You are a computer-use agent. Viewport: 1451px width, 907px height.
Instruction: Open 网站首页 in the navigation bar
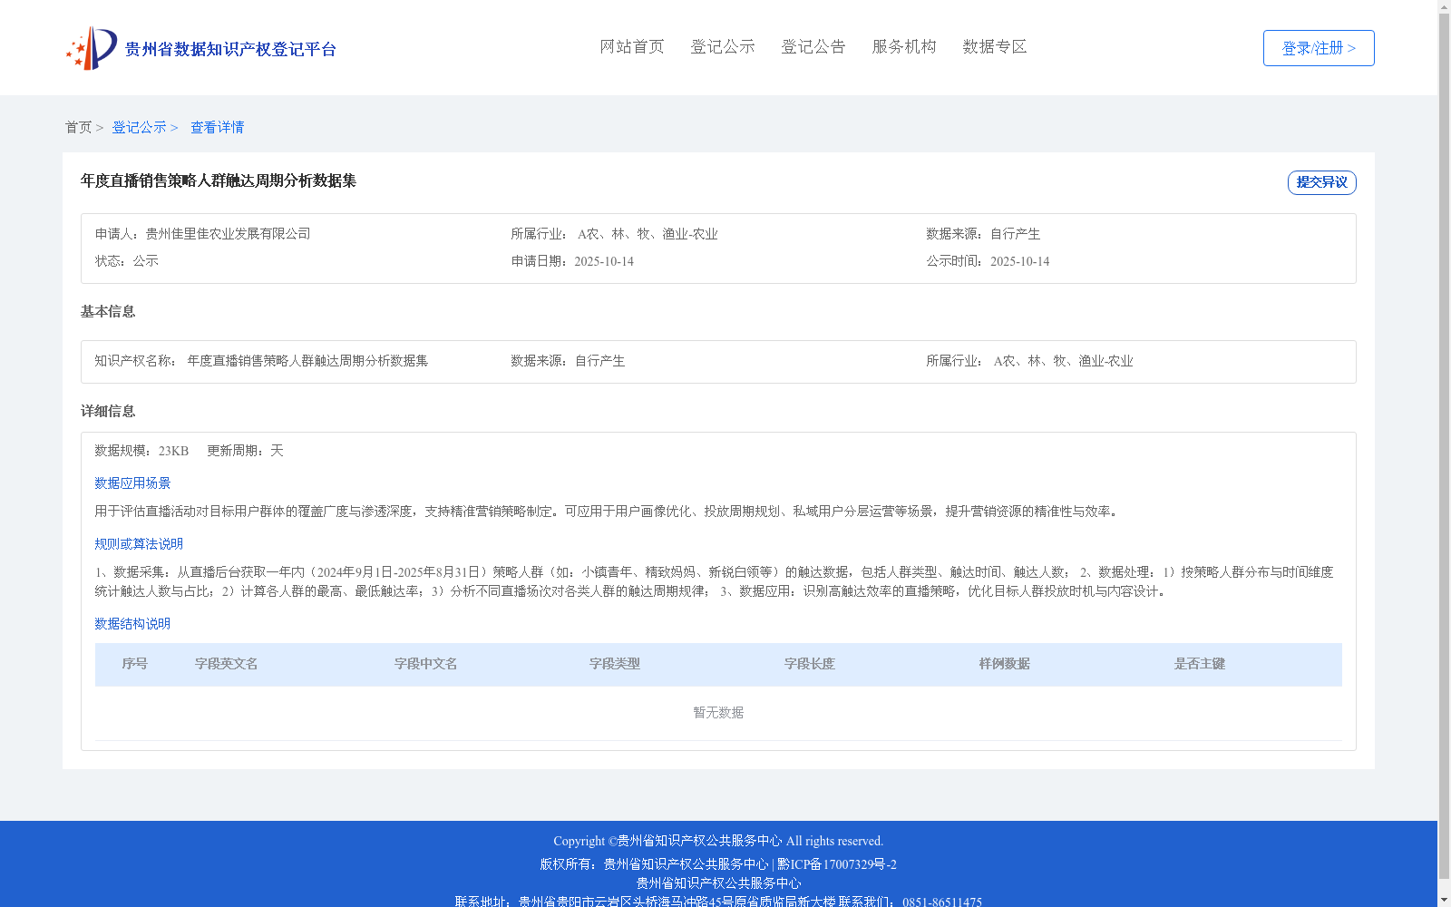632,46
